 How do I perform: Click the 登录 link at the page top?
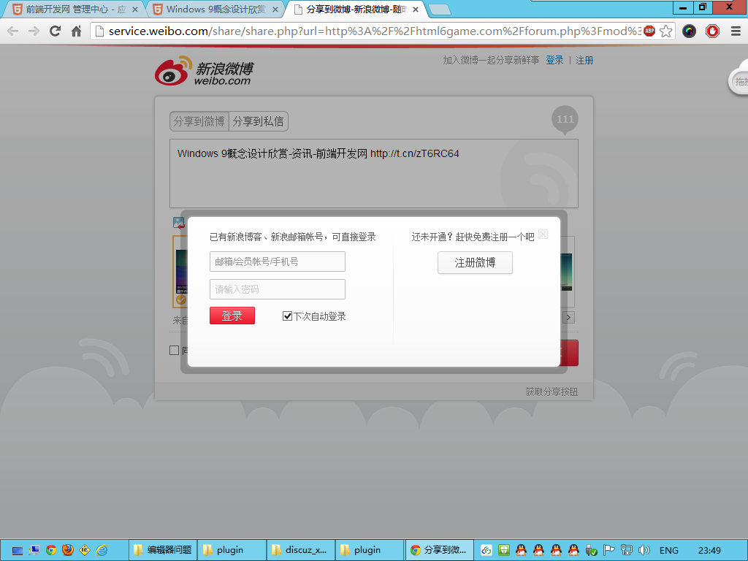[554, 60]
